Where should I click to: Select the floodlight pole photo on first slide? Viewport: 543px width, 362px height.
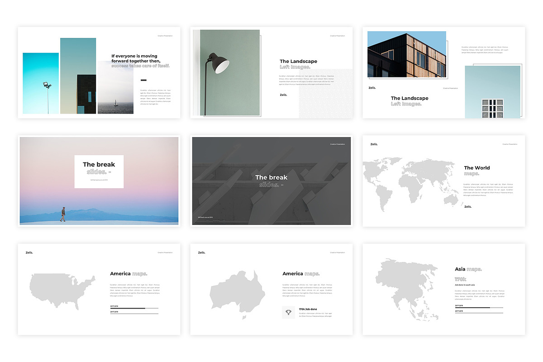coord(41,83)
